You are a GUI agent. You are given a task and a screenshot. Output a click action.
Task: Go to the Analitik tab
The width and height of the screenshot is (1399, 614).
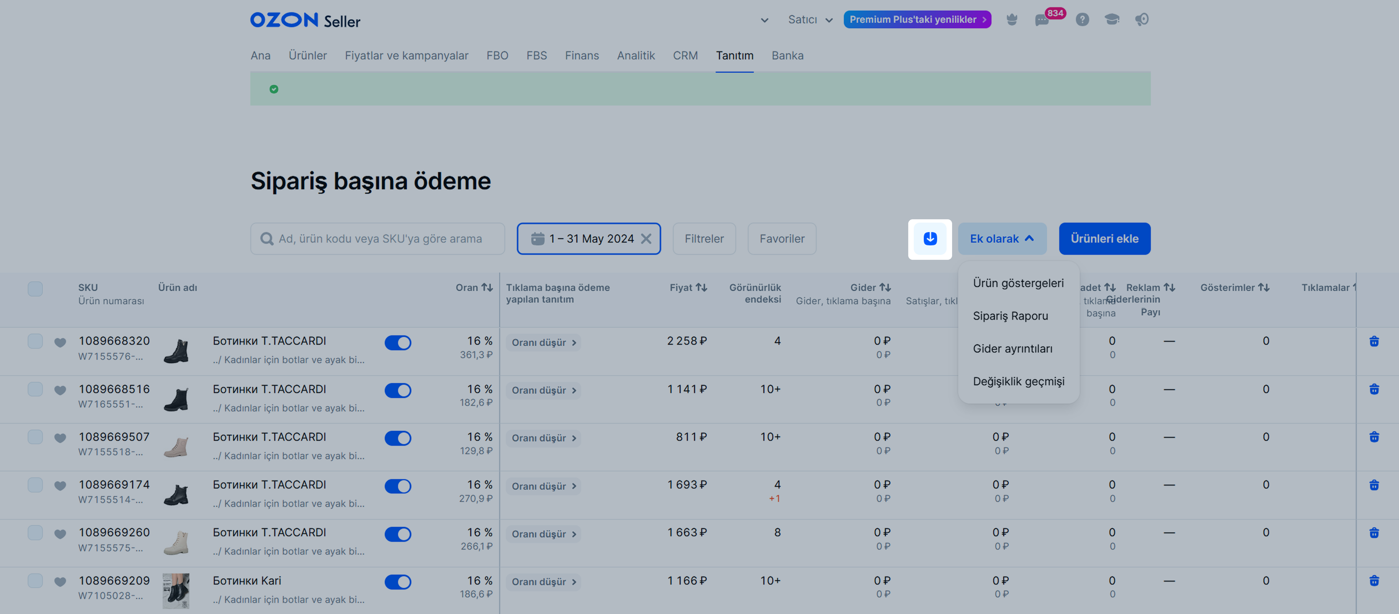pos(636,55)
